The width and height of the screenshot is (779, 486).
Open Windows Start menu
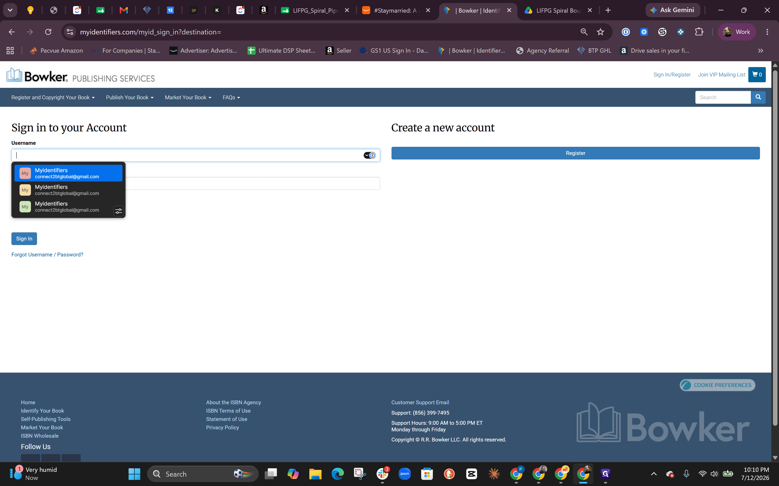coord(134,474)
